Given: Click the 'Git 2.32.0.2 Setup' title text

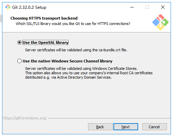Looking at the screenshot, I should click(x=29, y=7).
